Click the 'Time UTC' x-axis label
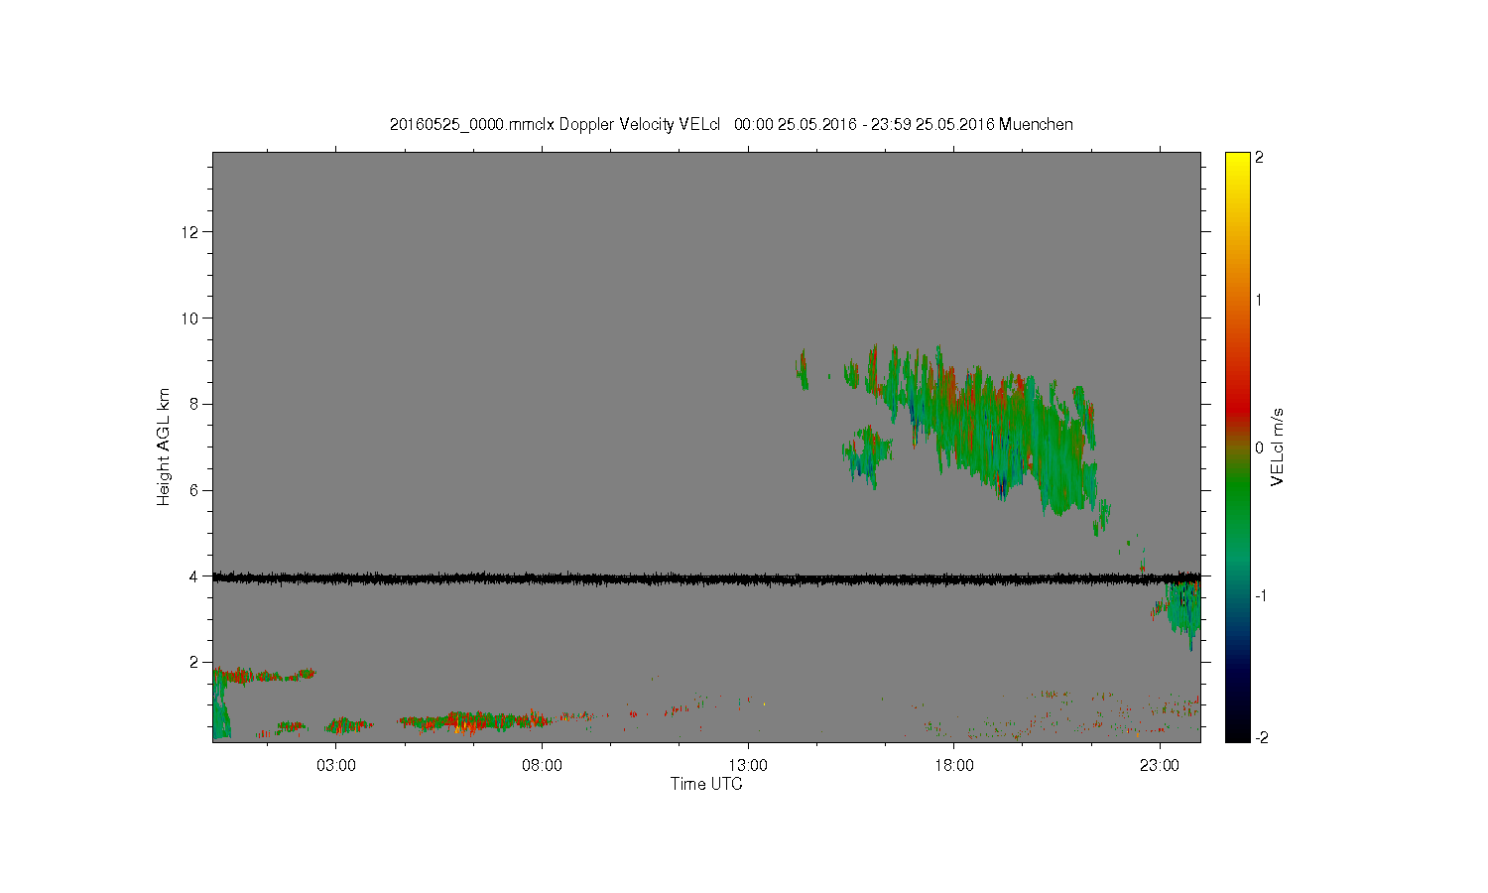This screenshot has width=1488, height=893. [706, 784]
